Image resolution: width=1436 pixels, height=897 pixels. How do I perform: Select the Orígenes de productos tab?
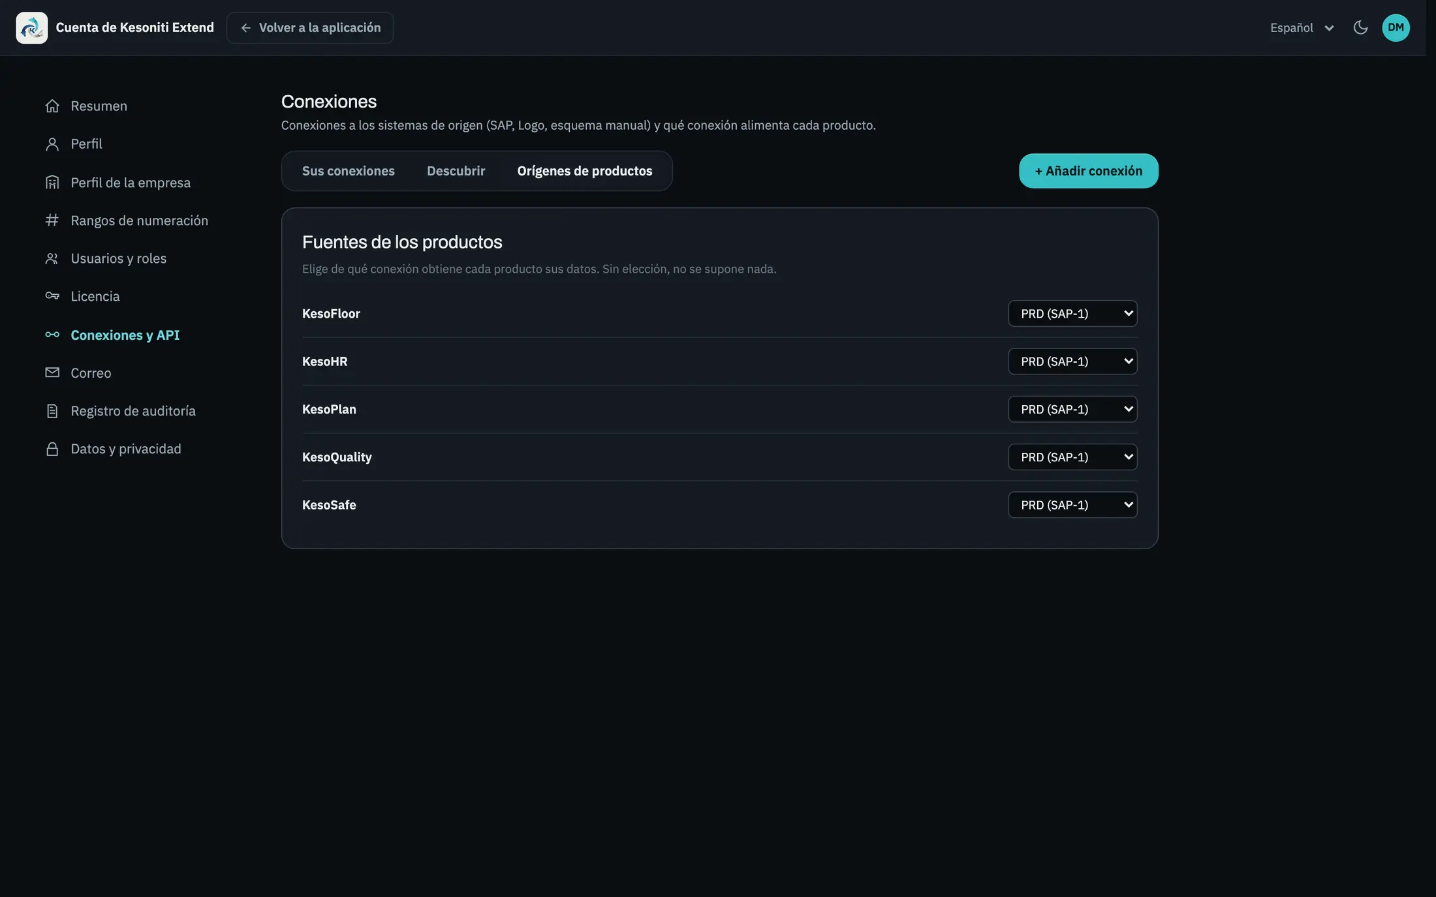[x=584, y=171]
